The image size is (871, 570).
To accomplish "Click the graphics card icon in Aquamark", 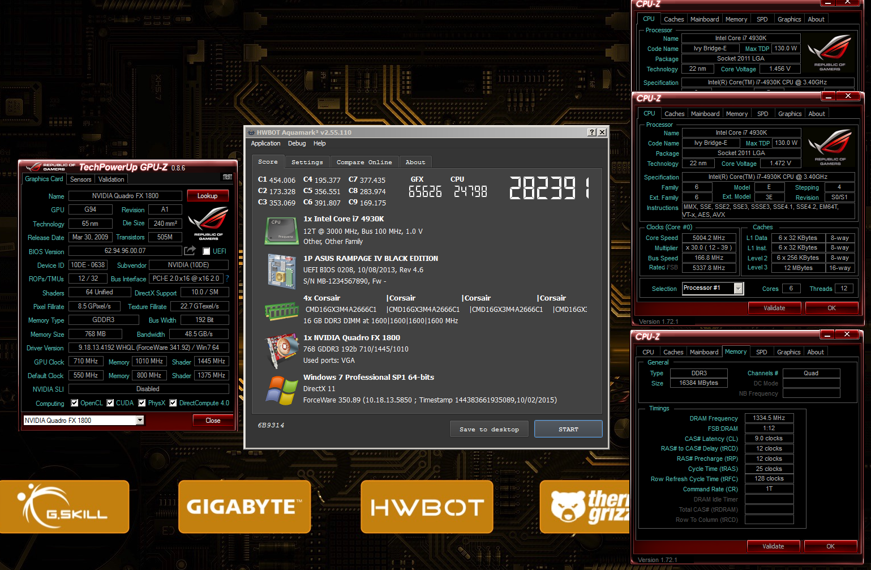I will click(x=281, y=350).
